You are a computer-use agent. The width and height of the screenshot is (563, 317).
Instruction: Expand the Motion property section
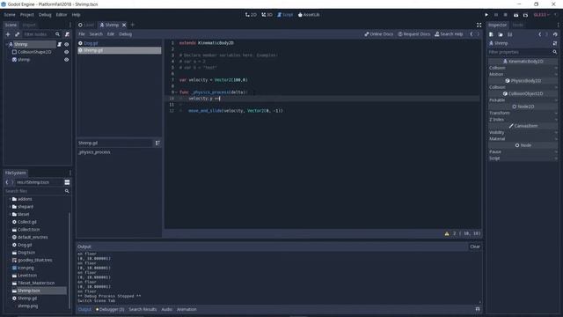point(523,74)
